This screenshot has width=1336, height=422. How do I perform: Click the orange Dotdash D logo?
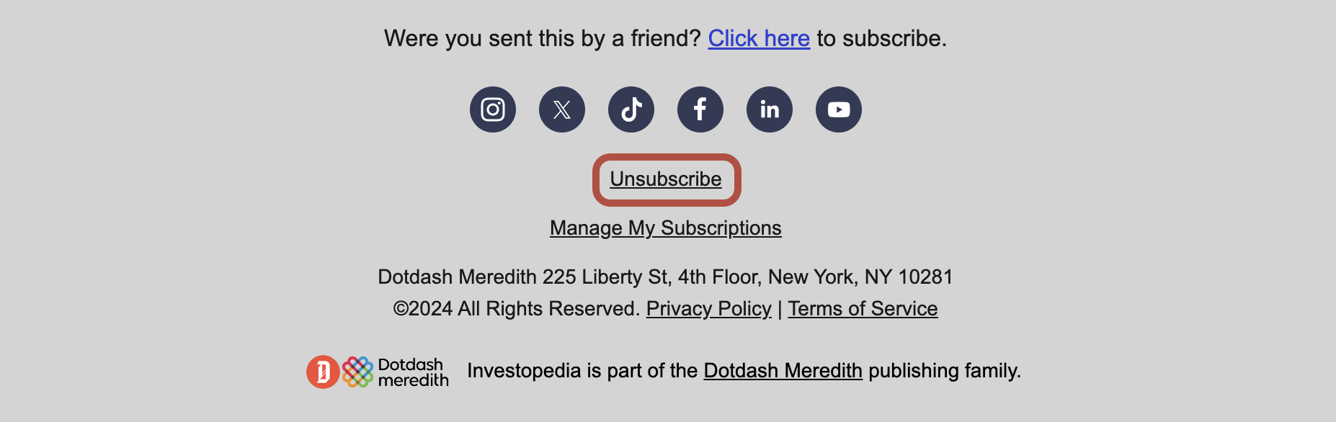coord(323,372)
